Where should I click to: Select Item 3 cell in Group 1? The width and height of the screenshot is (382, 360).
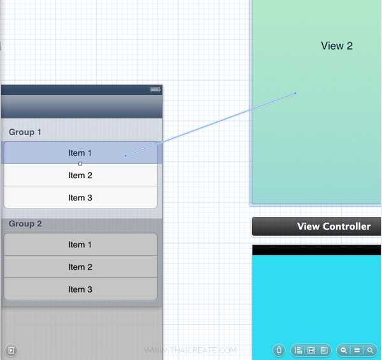(x=80, y=198)
